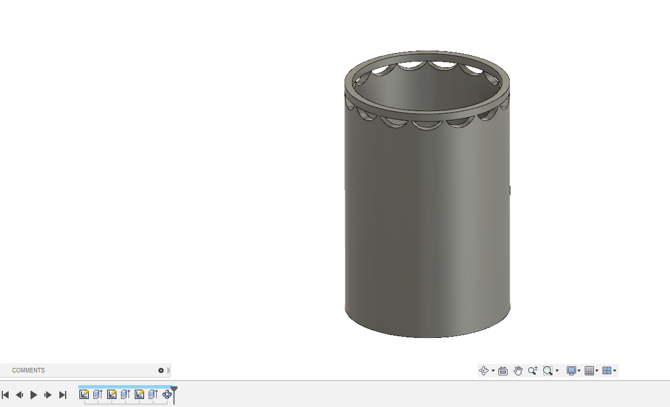Open Display Settings monitor icon
This screenshot has width=670, height=407.
tap(571, 371)
